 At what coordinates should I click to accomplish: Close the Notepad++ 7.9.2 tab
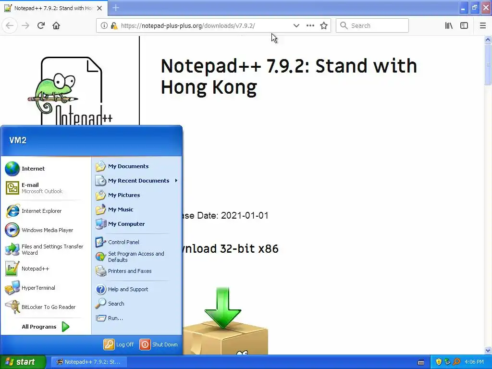(99, 8)
